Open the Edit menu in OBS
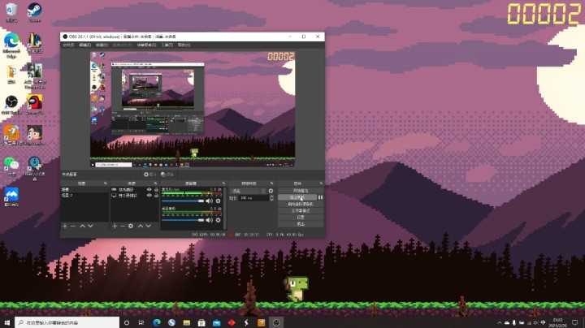Viewport: 585px width, 328px height. tap(84, 45)
